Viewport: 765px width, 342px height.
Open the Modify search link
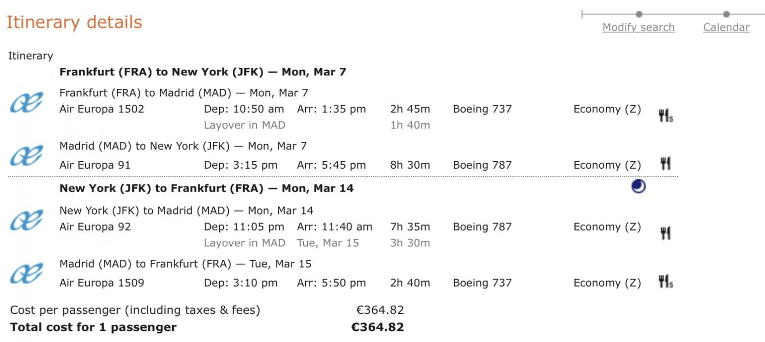click(638, 27)
